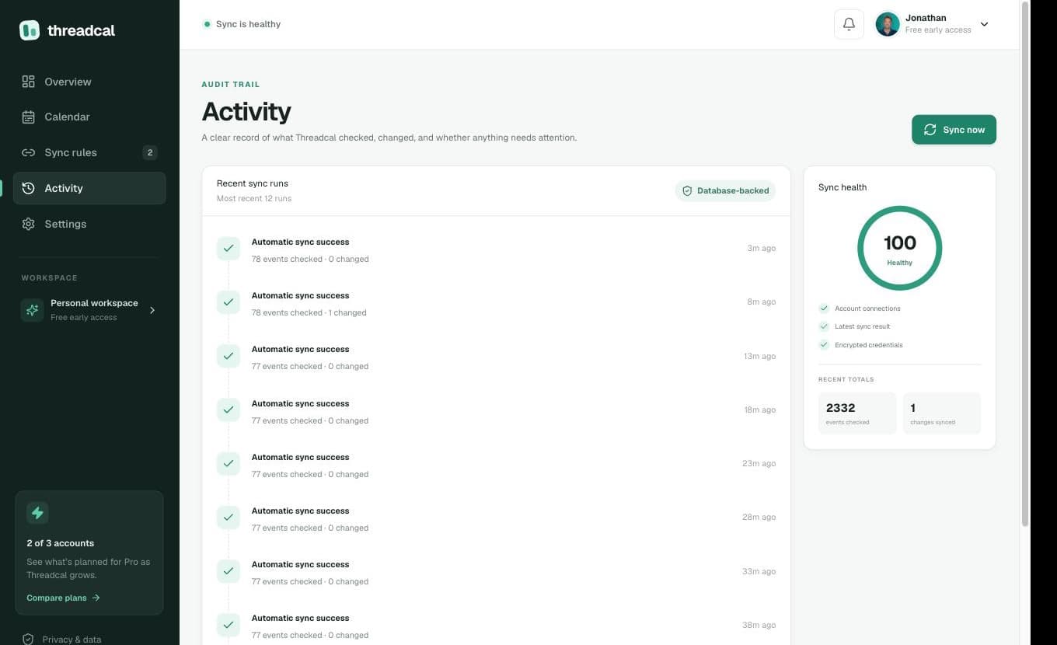This screenshot has height=645, width=1057.
Task: Click the Database-backed badge
Action: (725, 190)
